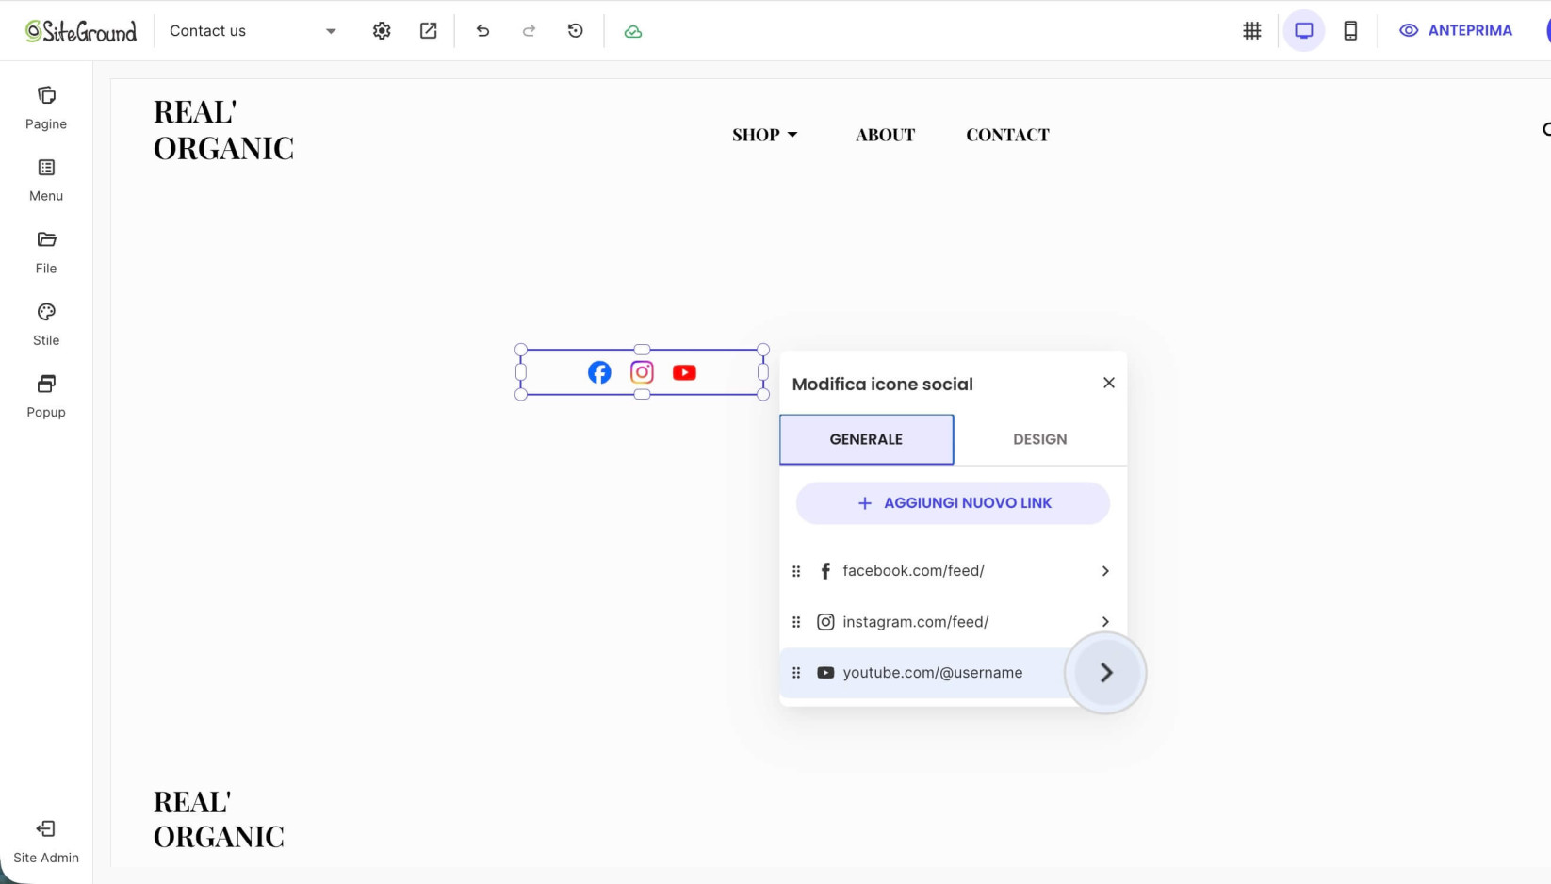
Task: Go to Site Admin
Action: tap(46, 842)
